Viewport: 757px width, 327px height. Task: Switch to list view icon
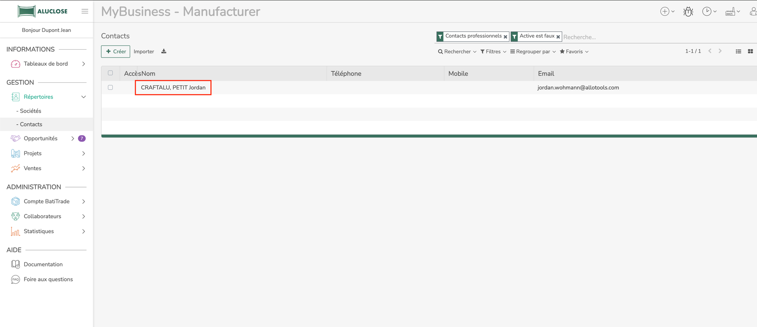[738, 52]
